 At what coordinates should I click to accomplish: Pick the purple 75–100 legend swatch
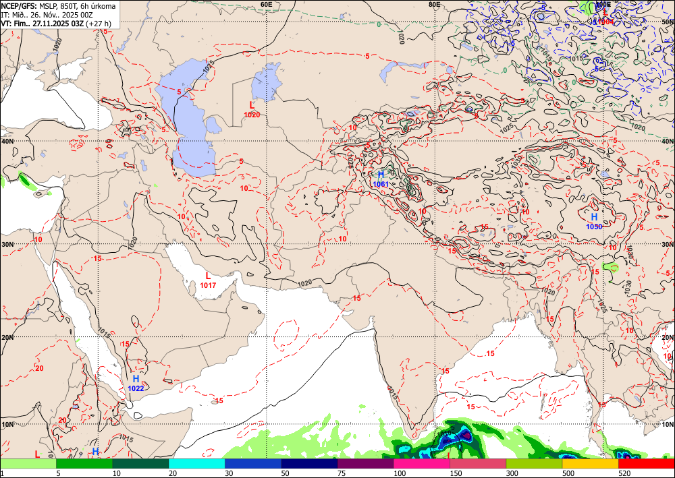[x=365, y=463]
